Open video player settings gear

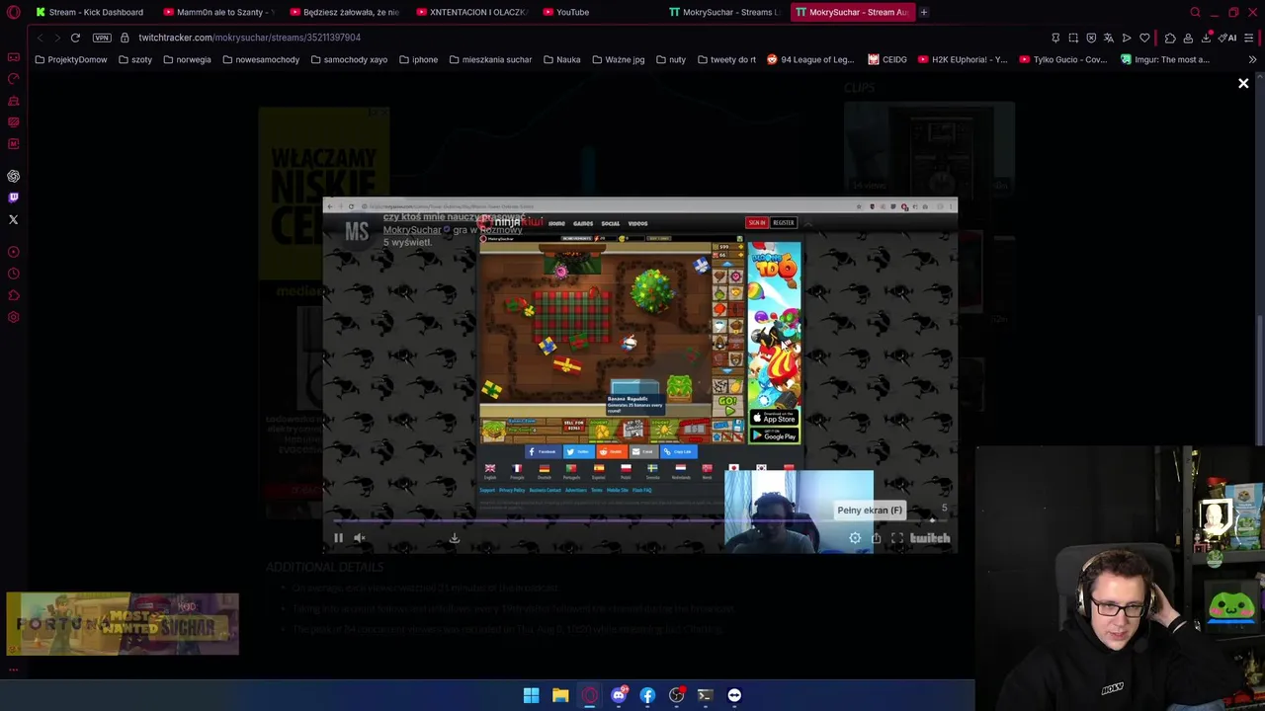point(855,538)
